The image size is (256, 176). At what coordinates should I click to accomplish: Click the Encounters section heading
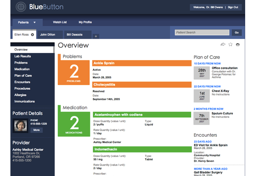click(205, 135)
